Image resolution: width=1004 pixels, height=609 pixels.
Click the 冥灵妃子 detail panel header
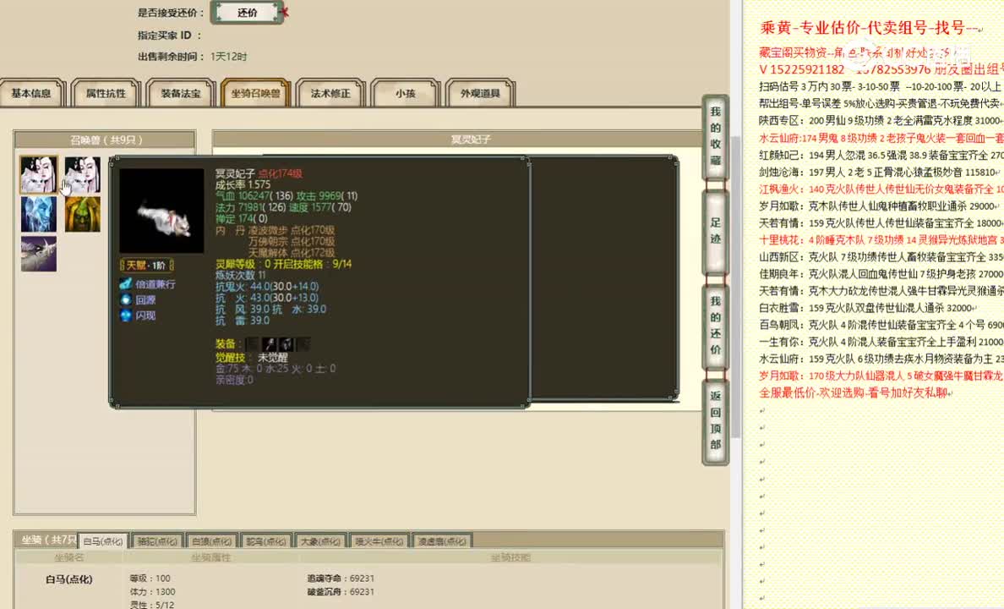[x=471, y=139]
